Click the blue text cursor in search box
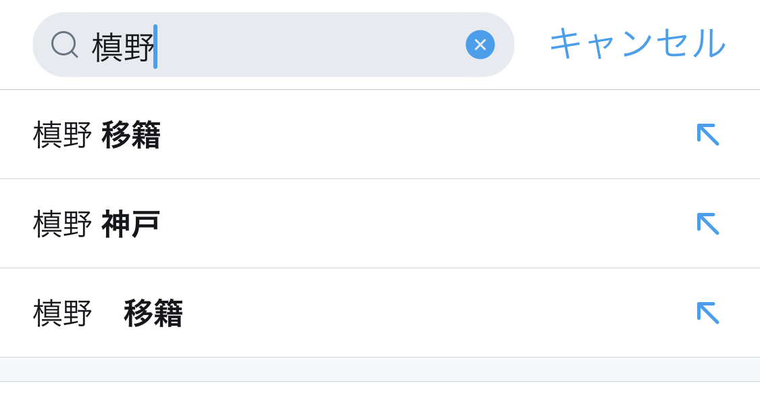 155,47
